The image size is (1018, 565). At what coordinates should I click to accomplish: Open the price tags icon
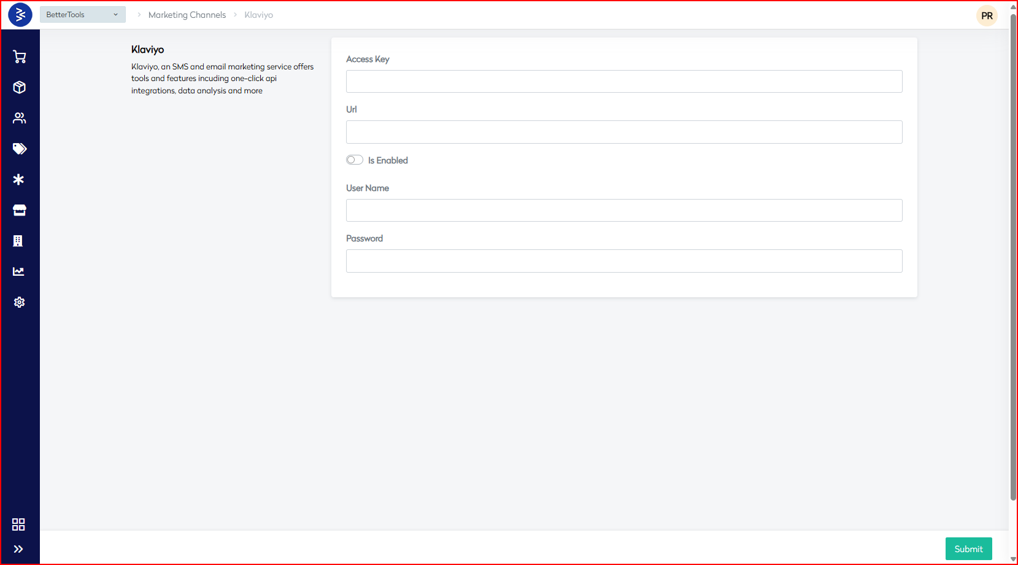[x=20, y=149]
